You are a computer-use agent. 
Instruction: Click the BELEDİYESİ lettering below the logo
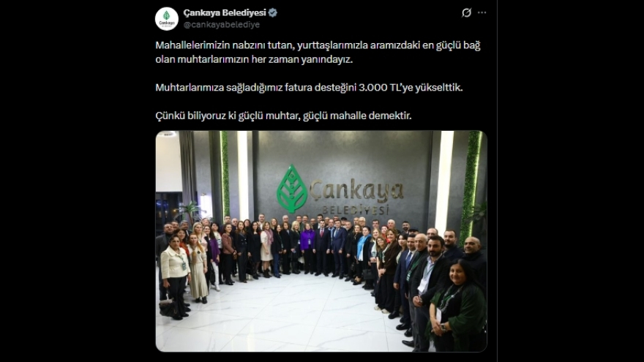click(355, 210)
